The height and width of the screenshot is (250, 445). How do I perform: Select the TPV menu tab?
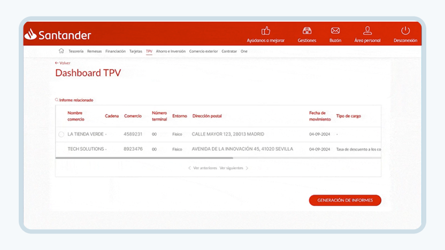tap(149, 51)
